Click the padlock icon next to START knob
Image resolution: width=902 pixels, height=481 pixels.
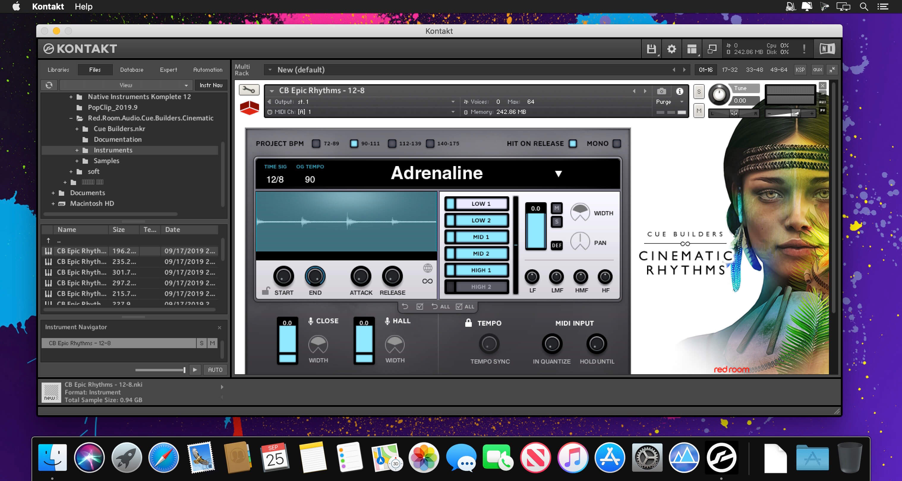point(266,291)
